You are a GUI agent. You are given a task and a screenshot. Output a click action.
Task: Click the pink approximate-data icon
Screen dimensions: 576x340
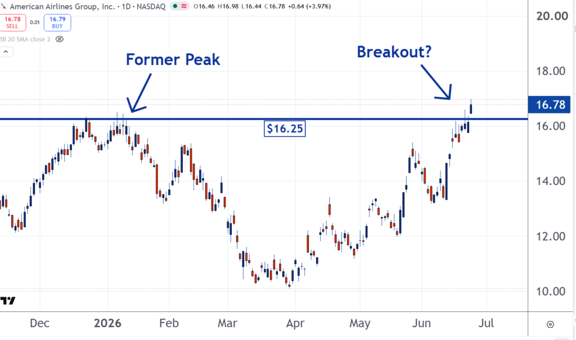[x=184, y=6]
